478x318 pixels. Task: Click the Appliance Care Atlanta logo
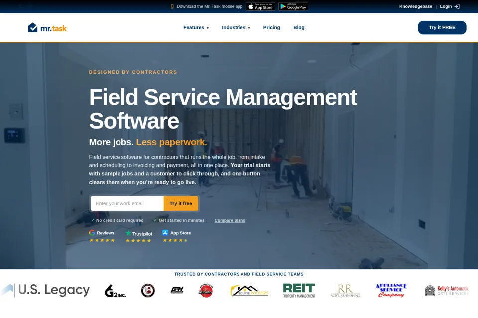point(206,291)
